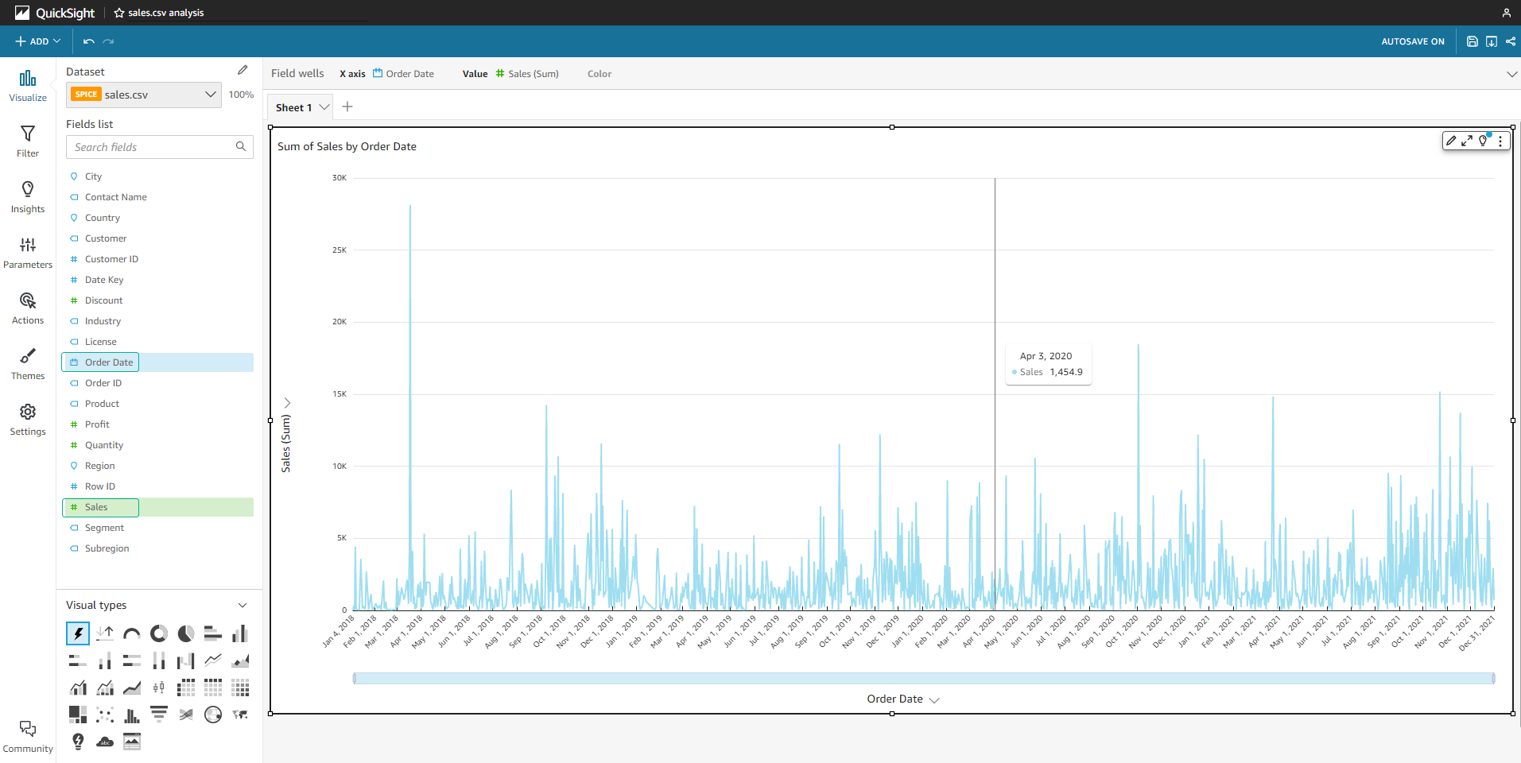The width and height of the screenshot is (1521, 763).
Task: Open the Filter panel
Action: coord(28,141)
